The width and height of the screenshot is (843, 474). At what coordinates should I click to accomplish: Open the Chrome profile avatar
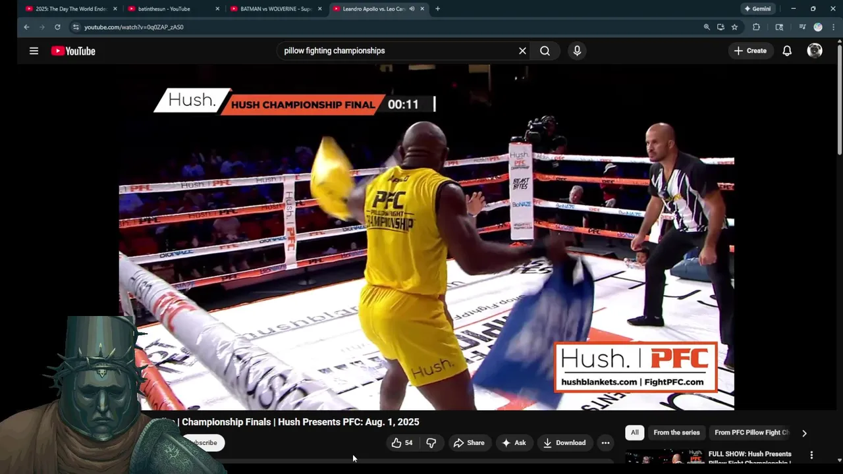[818, 27]
